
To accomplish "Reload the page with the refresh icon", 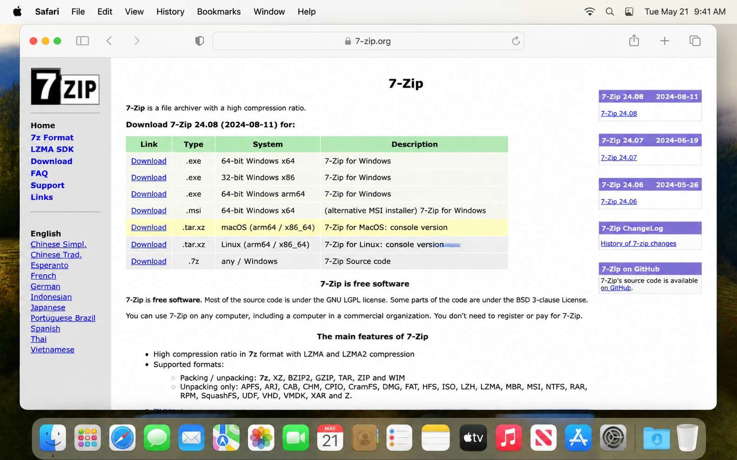I will (x=515, y=41).
